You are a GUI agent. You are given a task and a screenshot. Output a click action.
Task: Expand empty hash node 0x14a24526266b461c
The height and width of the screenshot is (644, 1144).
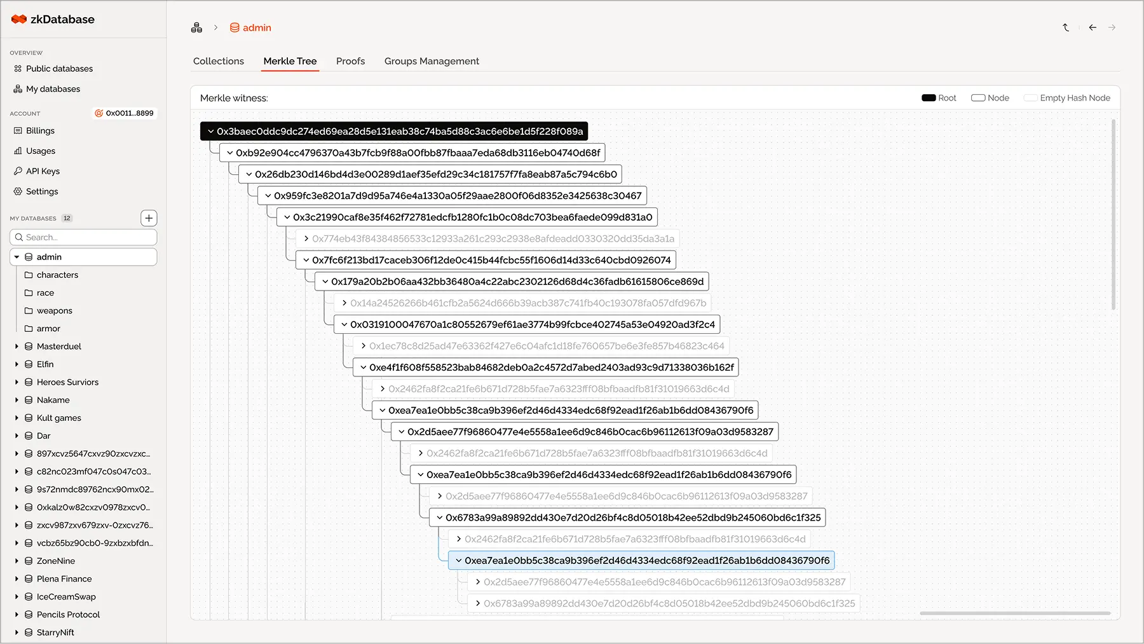pos(344,303)
